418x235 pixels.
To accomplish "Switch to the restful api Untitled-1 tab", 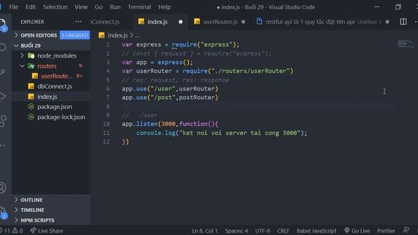I will 323,22.
